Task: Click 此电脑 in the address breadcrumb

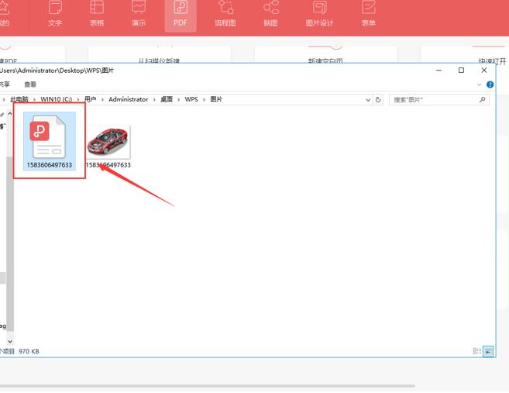Action: coord(19,99)
